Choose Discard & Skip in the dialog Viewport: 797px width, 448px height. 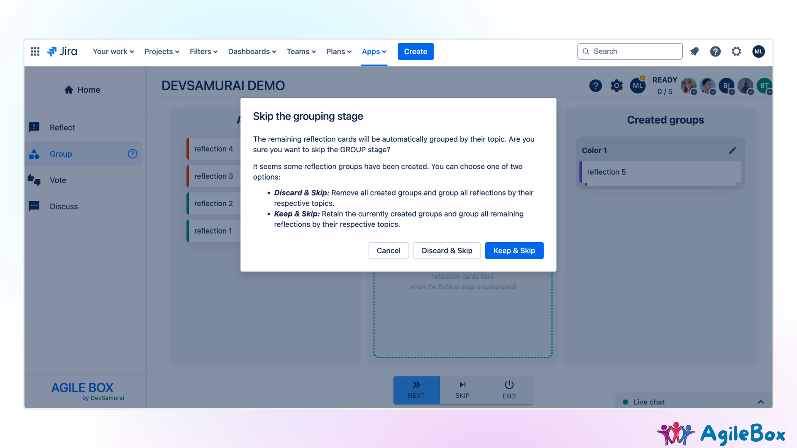447,251
